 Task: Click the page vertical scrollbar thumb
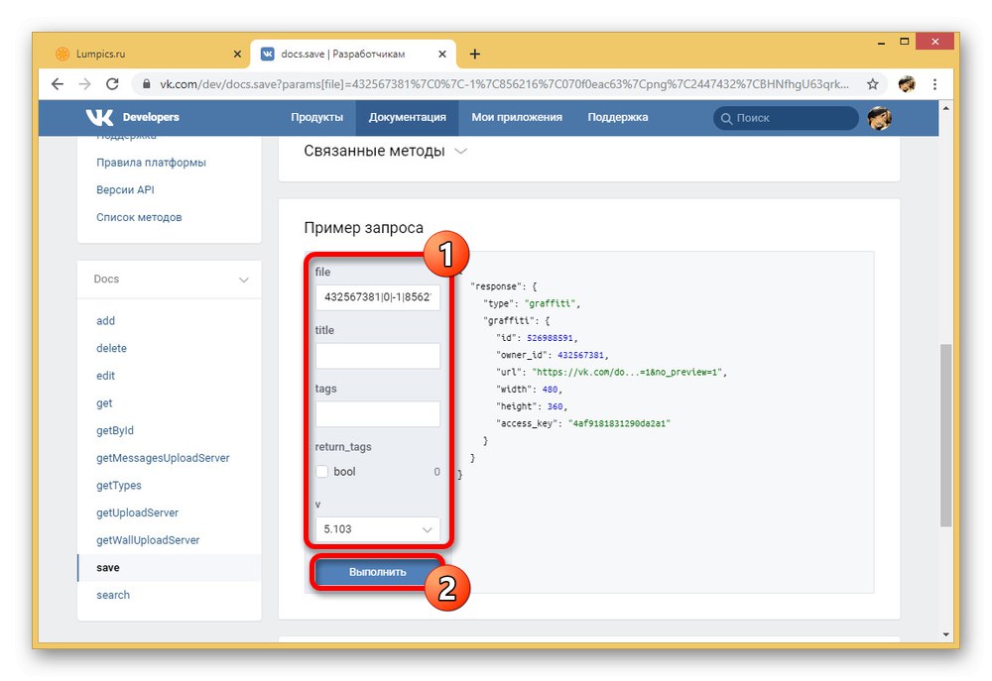[x=945, y=435]
